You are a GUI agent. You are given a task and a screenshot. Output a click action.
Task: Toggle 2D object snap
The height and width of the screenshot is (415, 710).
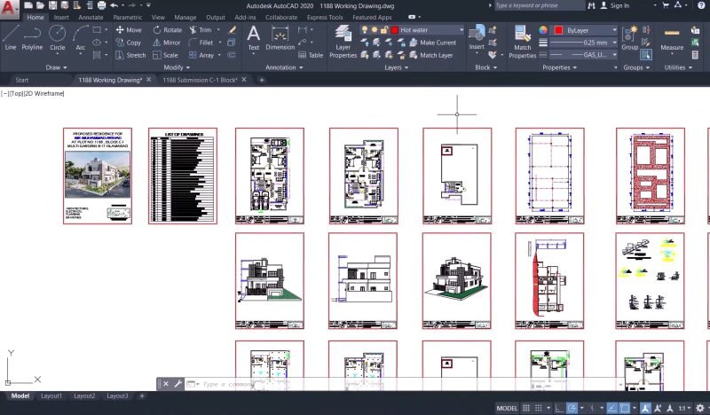[x=625, y=408]
